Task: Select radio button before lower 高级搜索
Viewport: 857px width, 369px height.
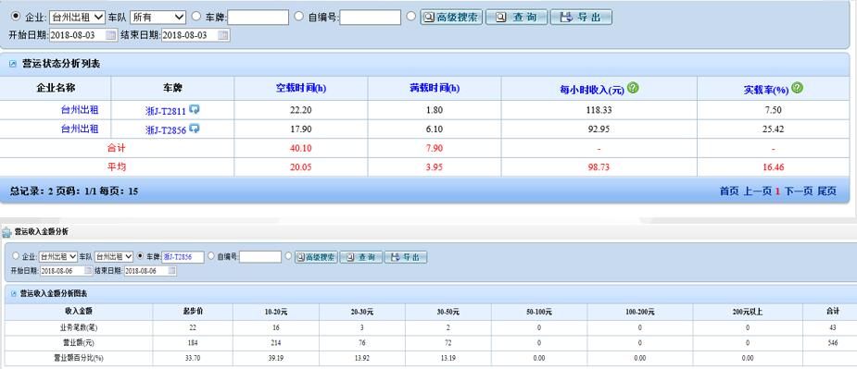Action: pos(288,255)
